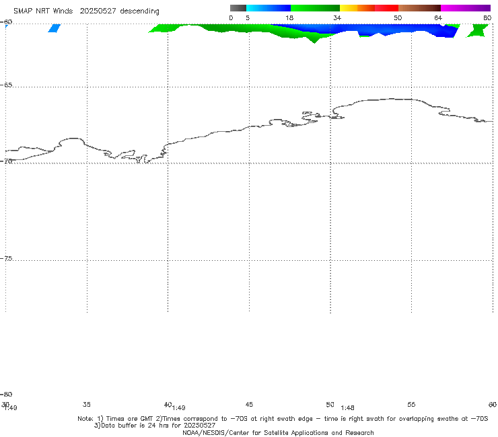Pick the brown segment of the color bar

click(419, 8)
